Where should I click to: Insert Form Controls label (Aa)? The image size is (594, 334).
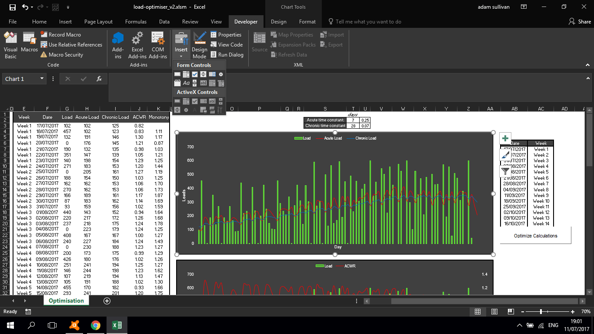[186, 83]
